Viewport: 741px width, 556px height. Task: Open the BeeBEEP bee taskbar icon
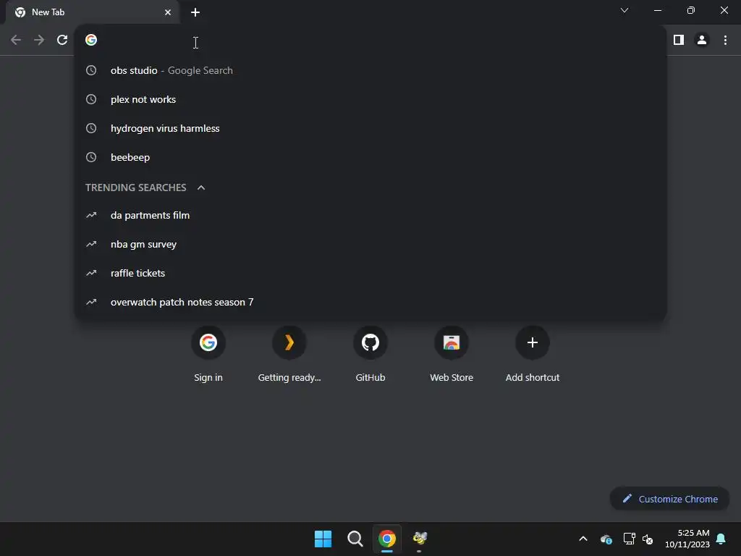tap(419, 539)
